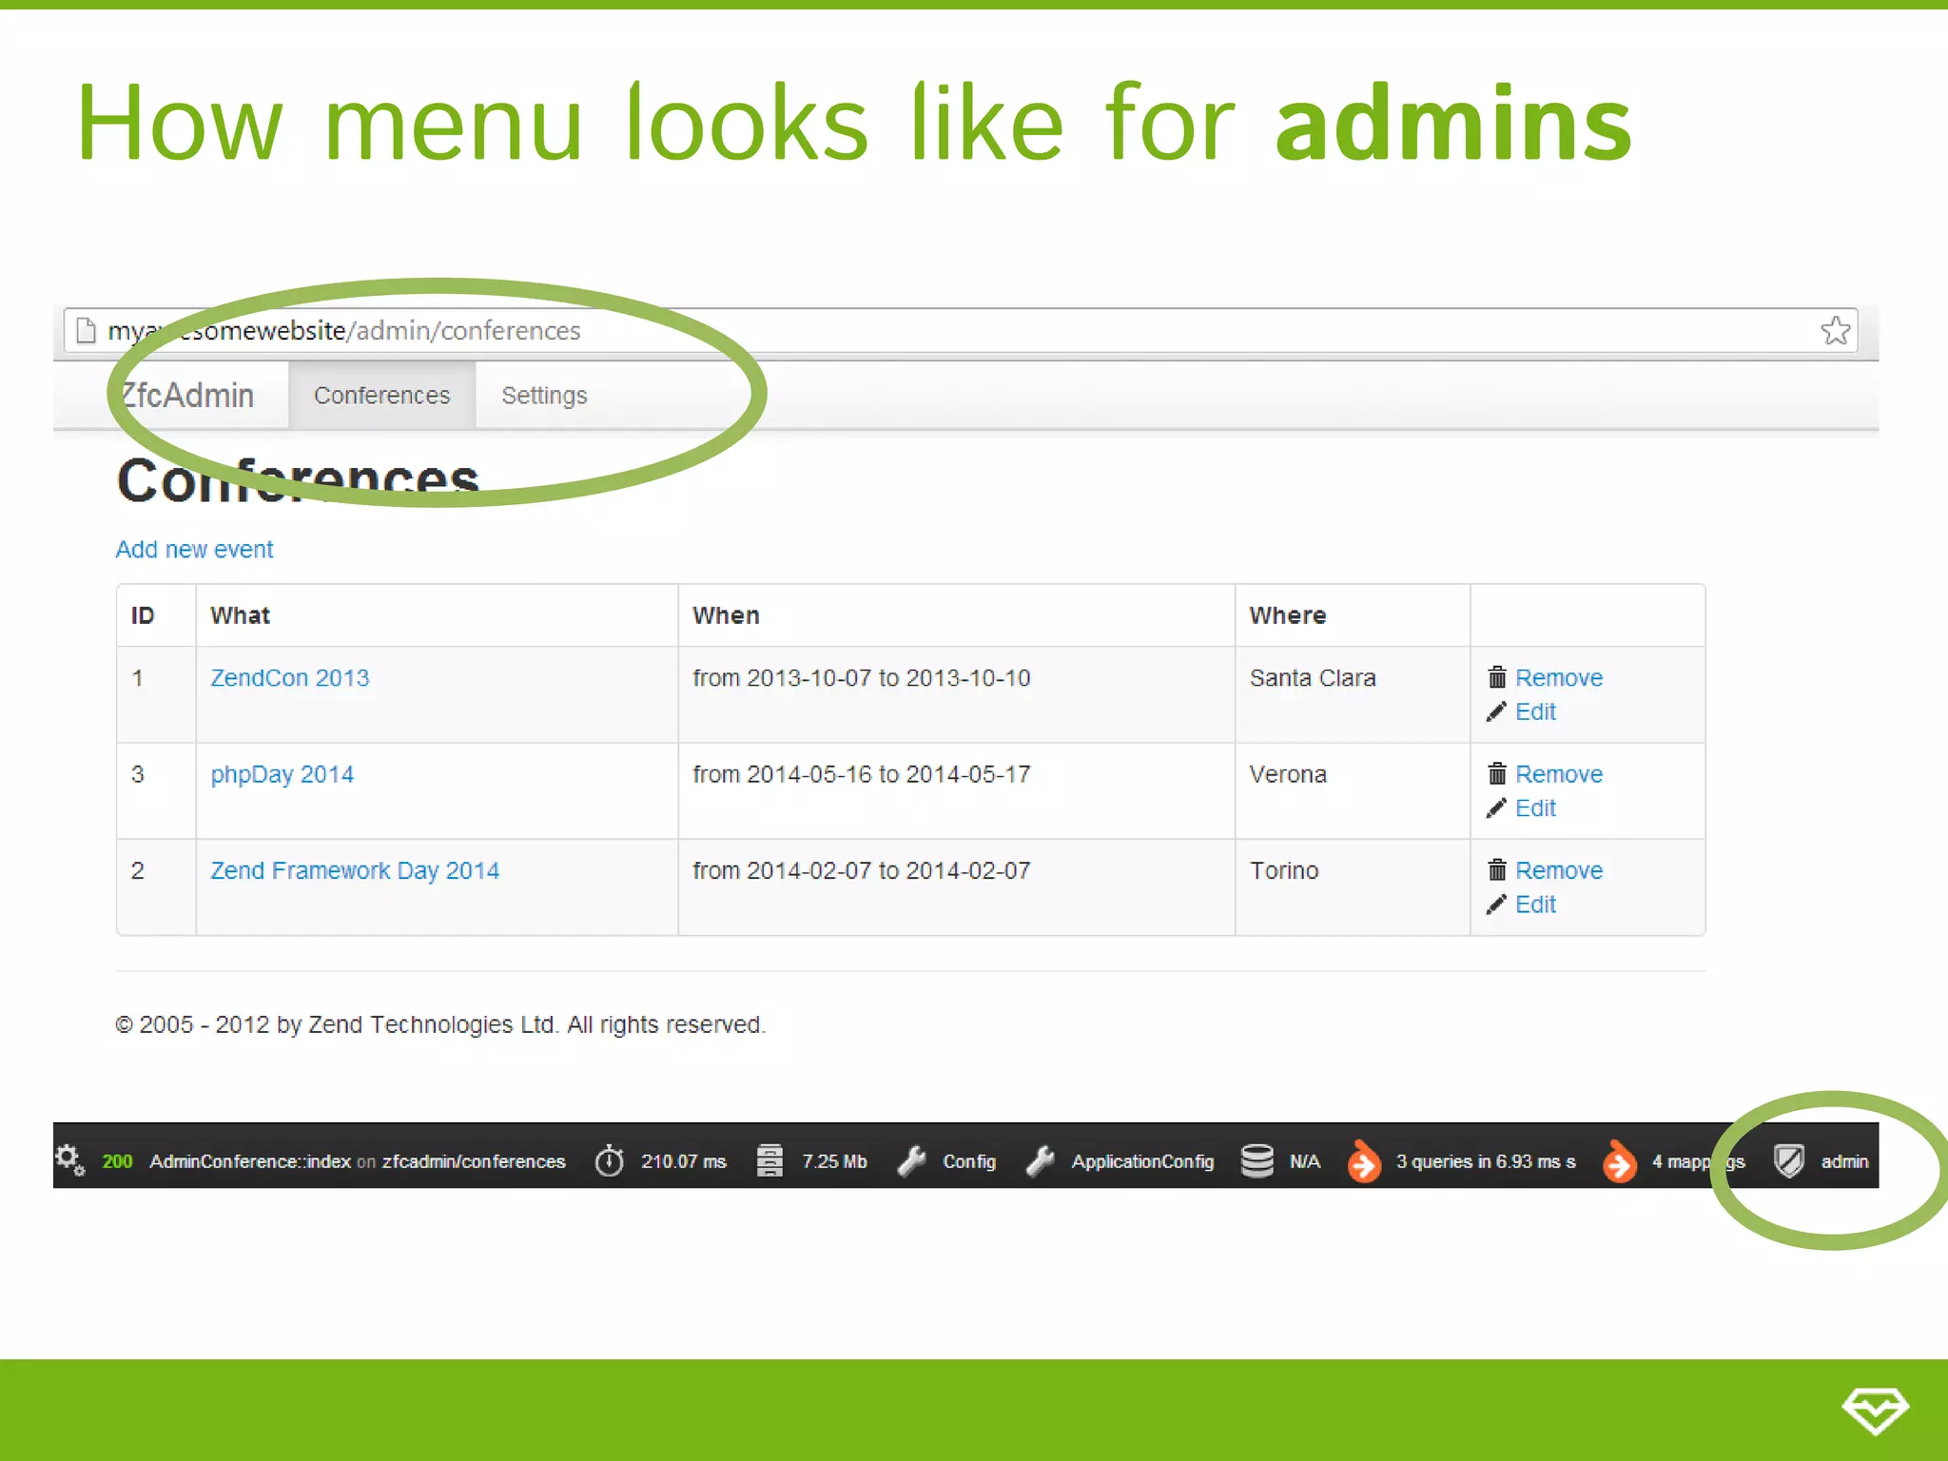Click the page document icon in address bar
Screen dimensions: 1948x1461
pos(87,330)
